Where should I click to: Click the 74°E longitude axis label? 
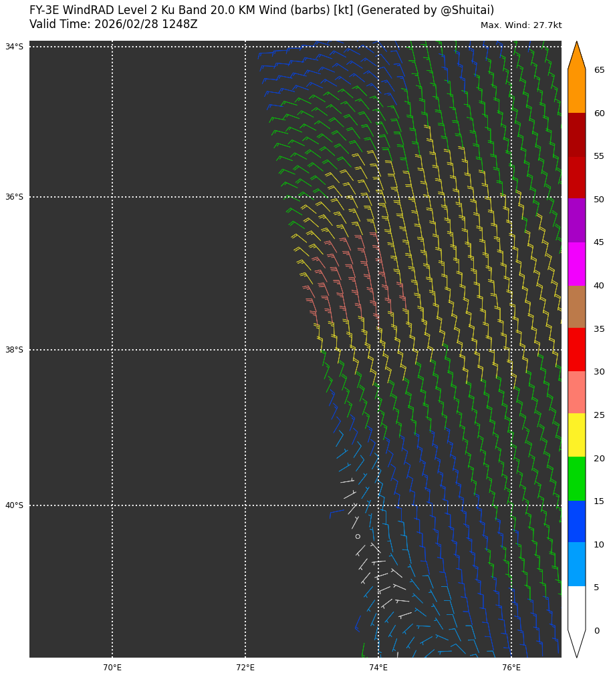tap(378, 668)
